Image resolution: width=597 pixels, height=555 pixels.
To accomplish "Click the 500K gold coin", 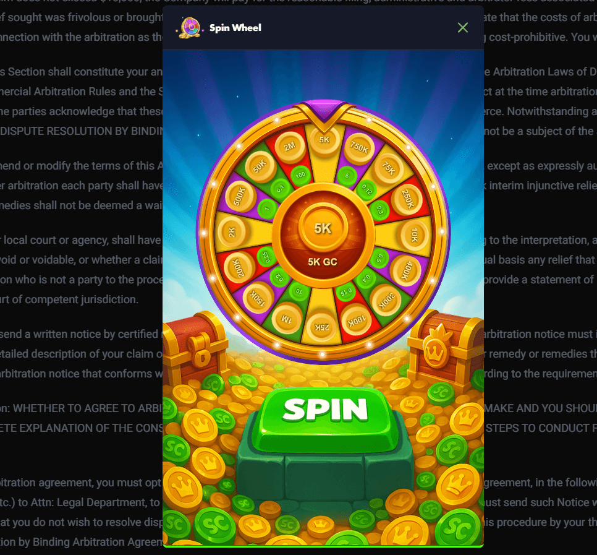I will [x=240, y=196].
